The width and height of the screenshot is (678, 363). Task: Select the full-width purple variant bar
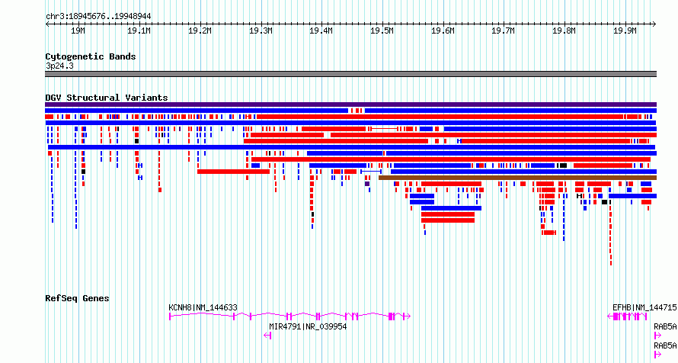(x=350, y=104)
